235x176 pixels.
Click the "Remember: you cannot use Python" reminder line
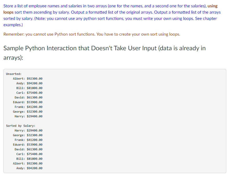click(92, 34)
